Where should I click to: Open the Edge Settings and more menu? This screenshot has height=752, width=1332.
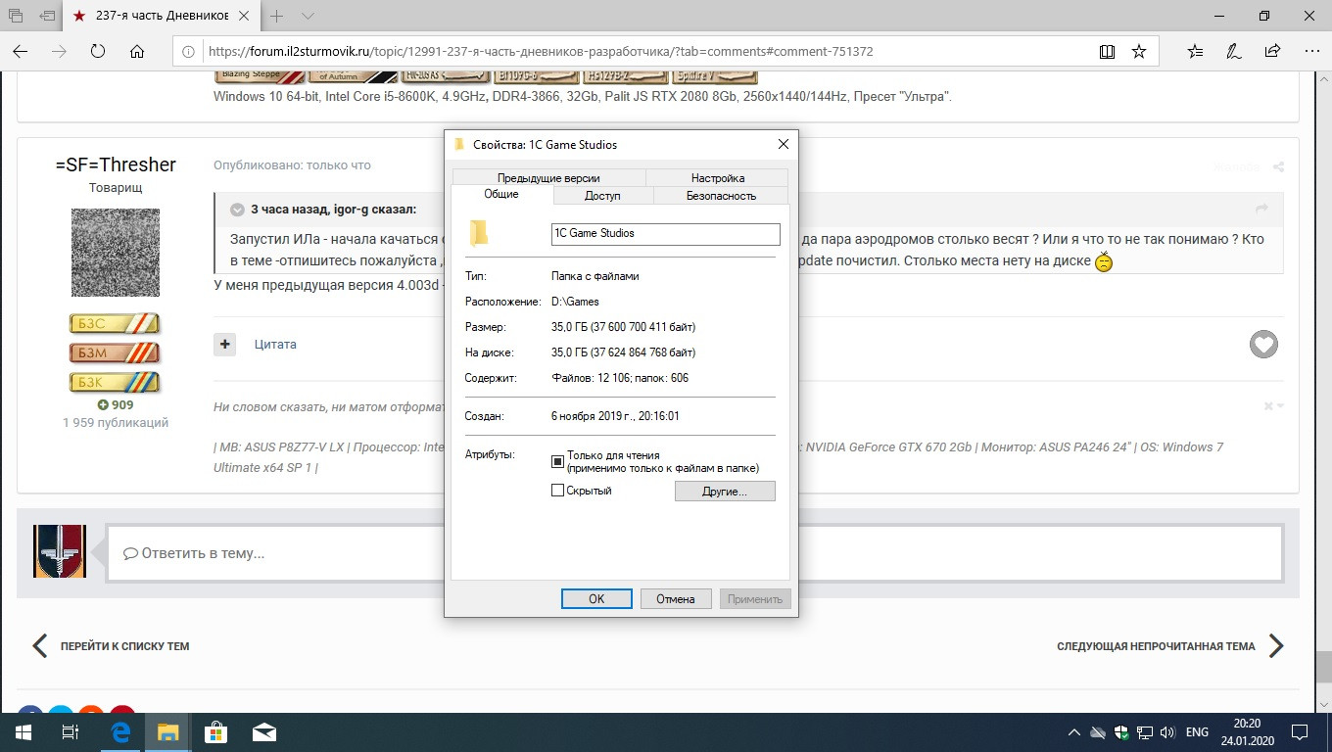[1310, 51]
